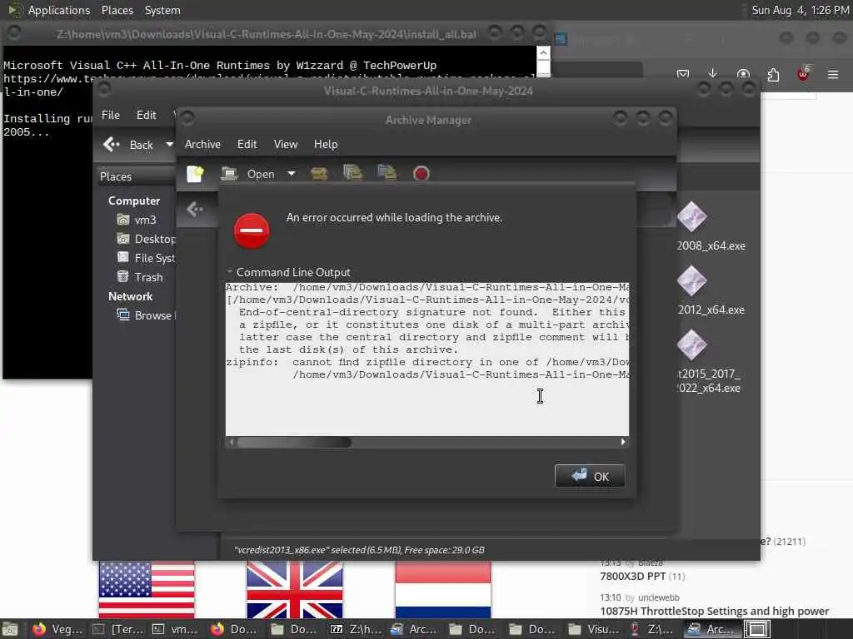Click the file manager status bar text
This screenshot has width=853, height=639.
coord(359,550)
